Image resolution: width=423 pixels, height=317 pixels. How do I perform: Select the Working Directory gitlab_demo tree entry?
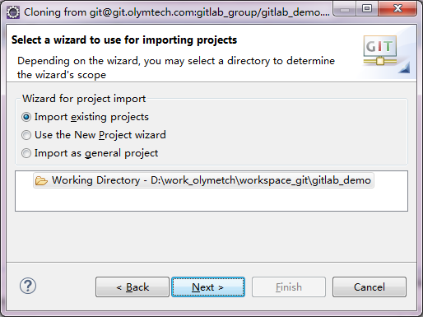(203, 180)
